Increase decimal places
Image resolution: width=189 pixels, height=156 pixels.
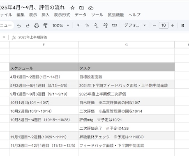(105, 25)
